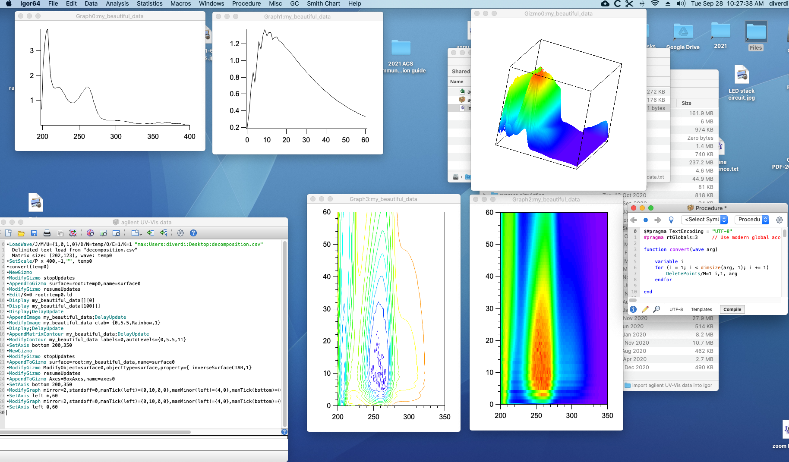Click the open folder icon in toolbar
The image size is (789, 462).
(21, 233)
